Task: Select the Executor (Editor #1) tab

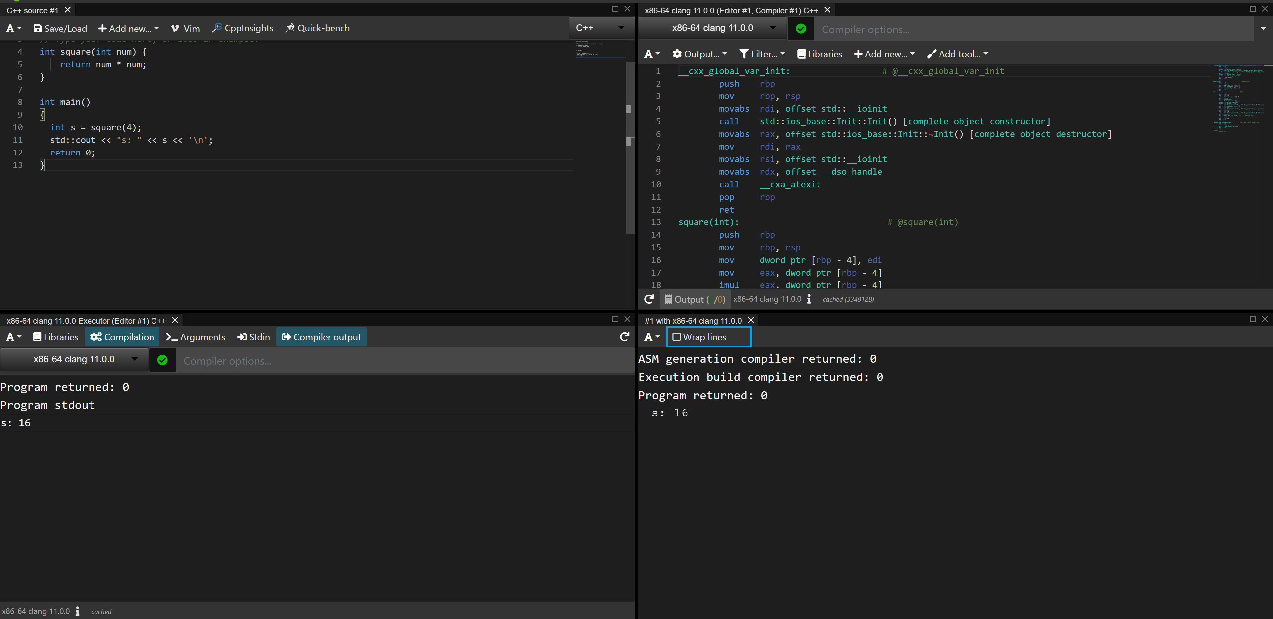Action: [x=86, y=320]
